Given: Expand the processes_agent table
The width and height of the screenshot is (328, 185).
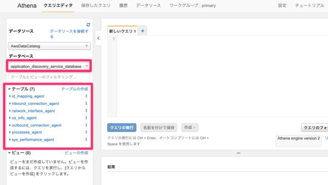Looking at the screenshot, I should point(10,132).
